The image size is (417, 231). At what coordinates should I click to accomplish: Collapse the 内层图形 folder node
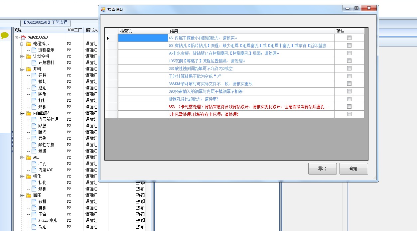[x=22, y=113]
